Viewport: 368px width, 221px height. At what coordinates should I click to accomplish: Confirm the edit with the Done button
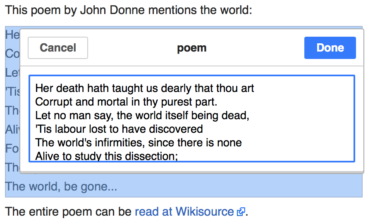(330, 48)
